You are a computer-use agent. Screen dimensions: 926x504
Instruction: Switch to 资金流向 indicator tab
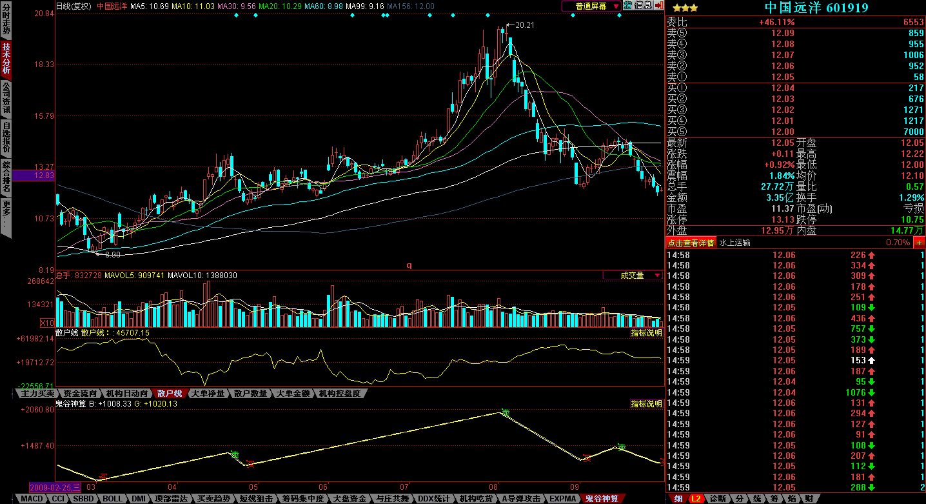tap(81, 394)
